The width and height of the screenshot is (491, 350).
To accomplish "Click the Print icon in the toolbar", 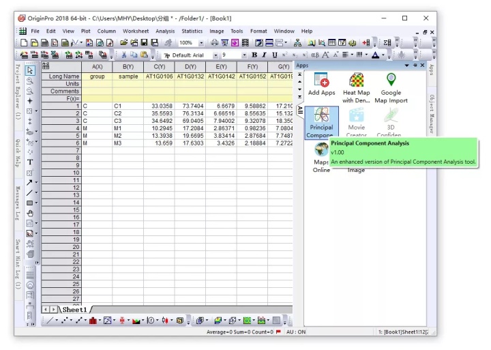I will tap(215, 42).
